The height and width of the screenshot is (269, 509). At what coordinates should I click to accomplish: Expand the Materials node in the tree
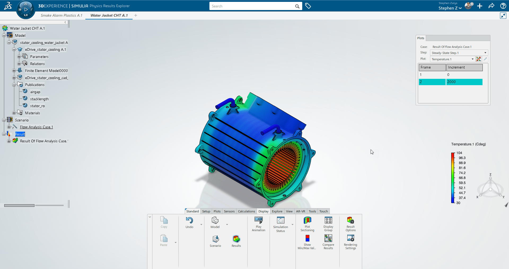click(14, 113)
